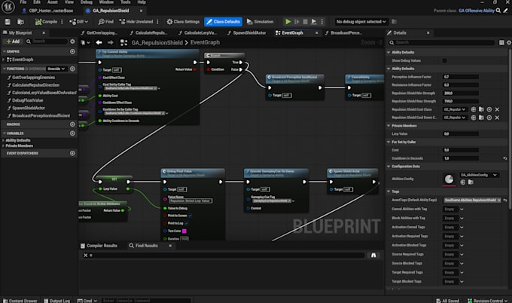Add a new graph with plus icon
This screenshot has height=303, width=512.
[72, 52]
